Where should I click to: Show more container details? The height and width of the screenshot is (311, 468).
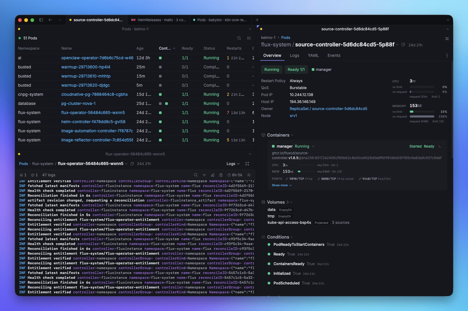pos(281,185)
